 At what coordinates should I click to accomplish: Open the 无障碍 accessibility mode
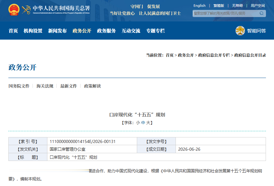[237, 6]
